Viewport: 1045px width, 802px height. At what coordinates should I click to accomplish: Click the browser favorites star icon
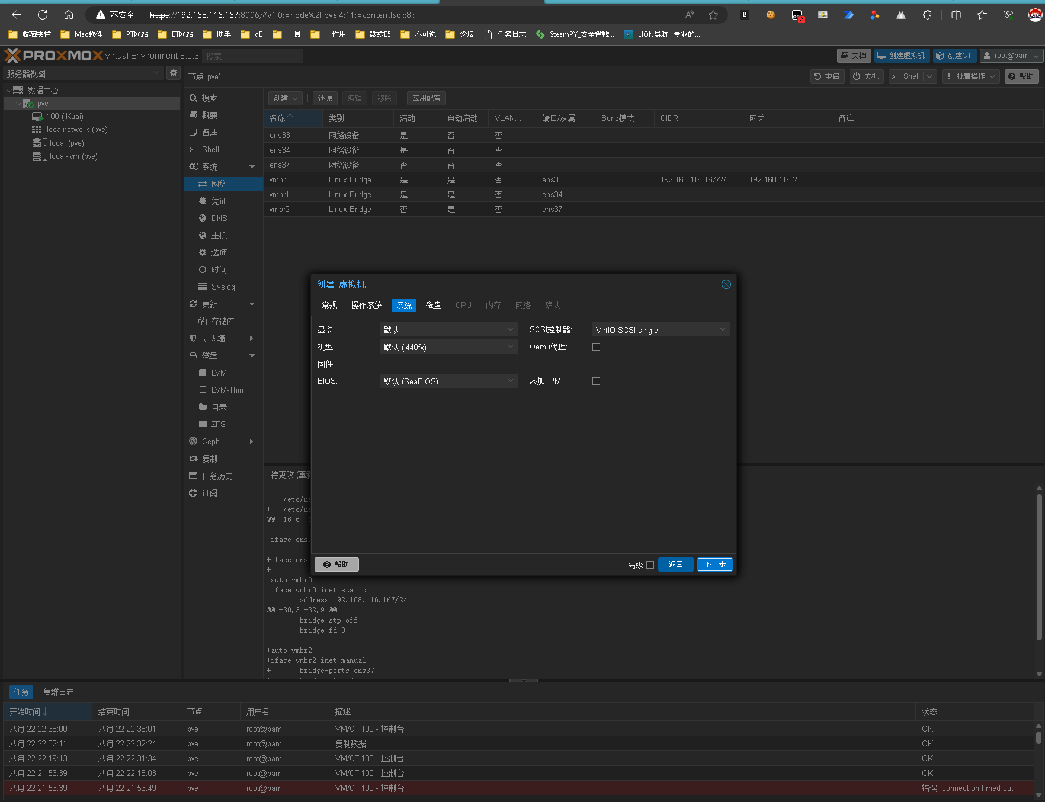pos(713,15)
